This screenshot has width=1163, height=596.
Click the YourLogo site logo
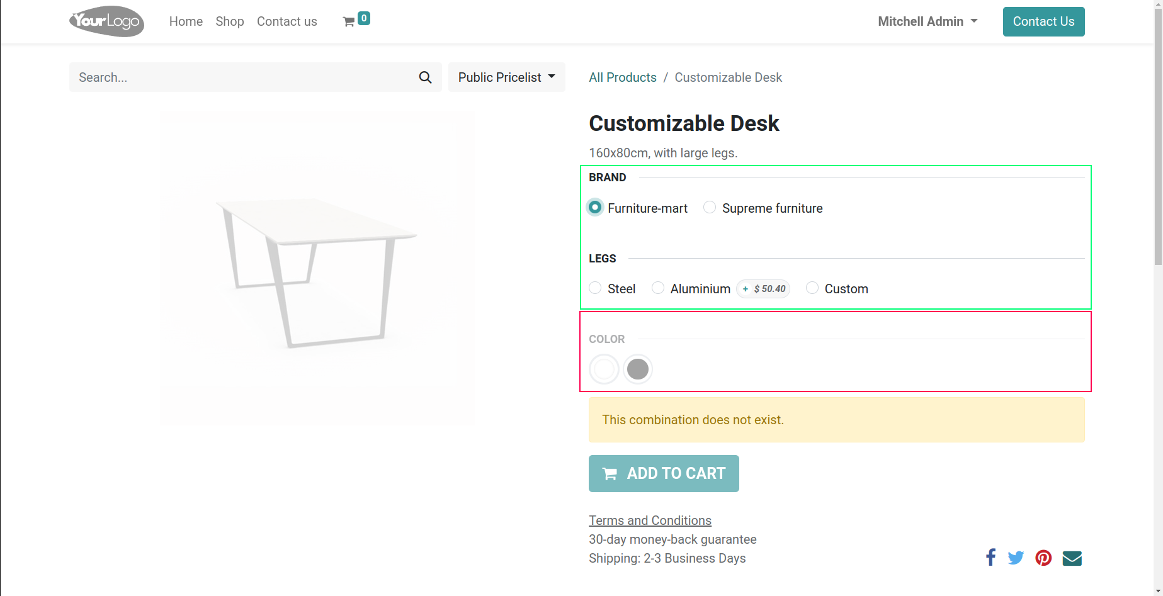click(x=106, y=21)
